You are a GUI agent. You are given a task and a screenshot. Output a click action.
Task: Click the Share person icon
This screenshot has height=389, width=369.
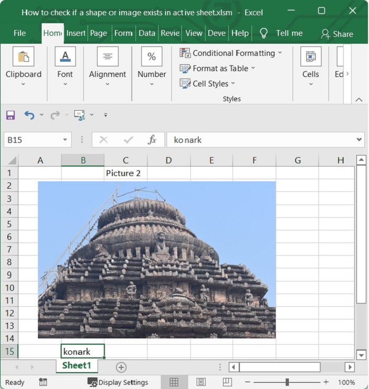click(325, 34)
